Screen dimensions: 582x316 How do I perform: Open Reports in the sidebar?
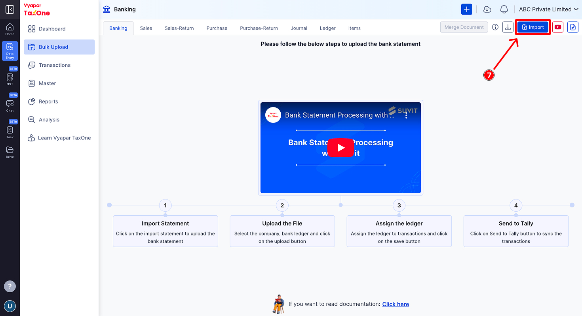59,102
